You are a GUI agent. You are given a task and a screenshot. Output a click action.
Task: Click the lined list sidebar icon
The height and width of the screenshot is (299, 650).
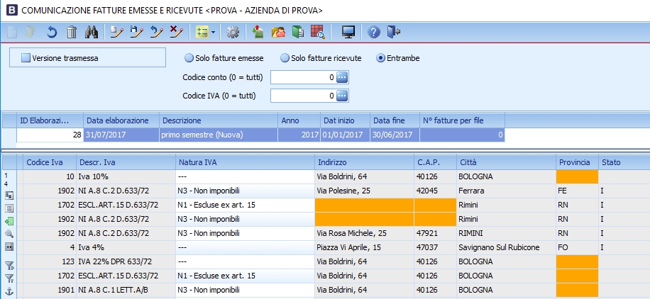coord(9,208)
